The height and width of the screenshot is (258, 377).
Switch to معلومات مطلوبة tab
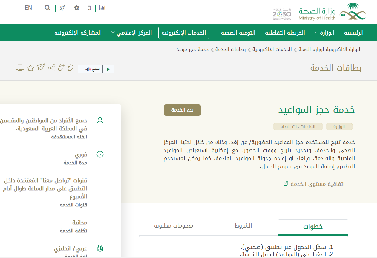(174, 226)
